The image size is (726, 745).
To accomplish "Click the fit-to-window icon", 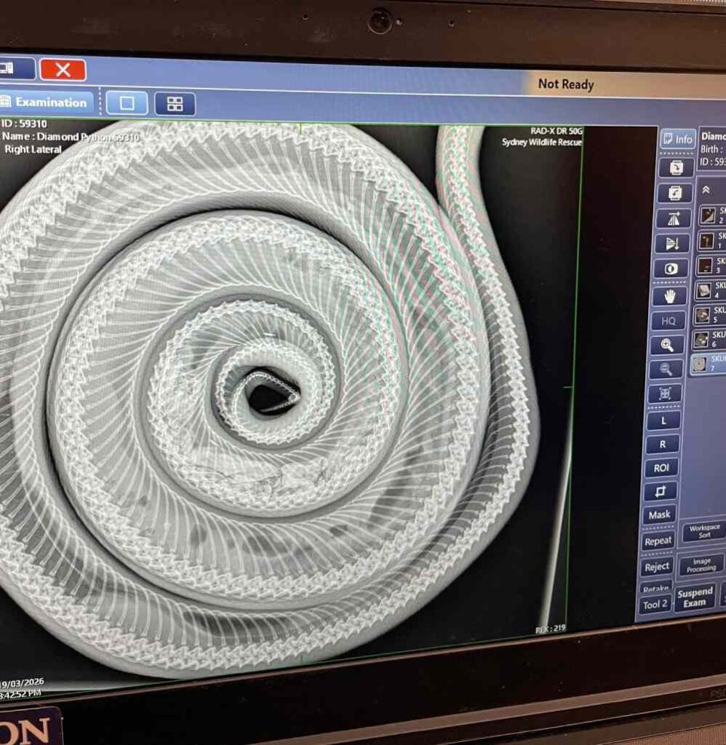I will tap(665, 394).
